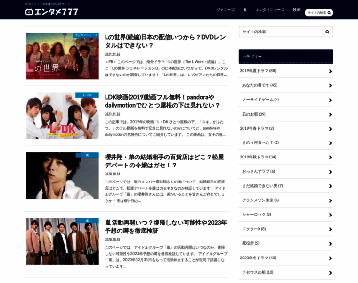Click the 嵐 tag on group photo thumbnail

tap(87, 221)
